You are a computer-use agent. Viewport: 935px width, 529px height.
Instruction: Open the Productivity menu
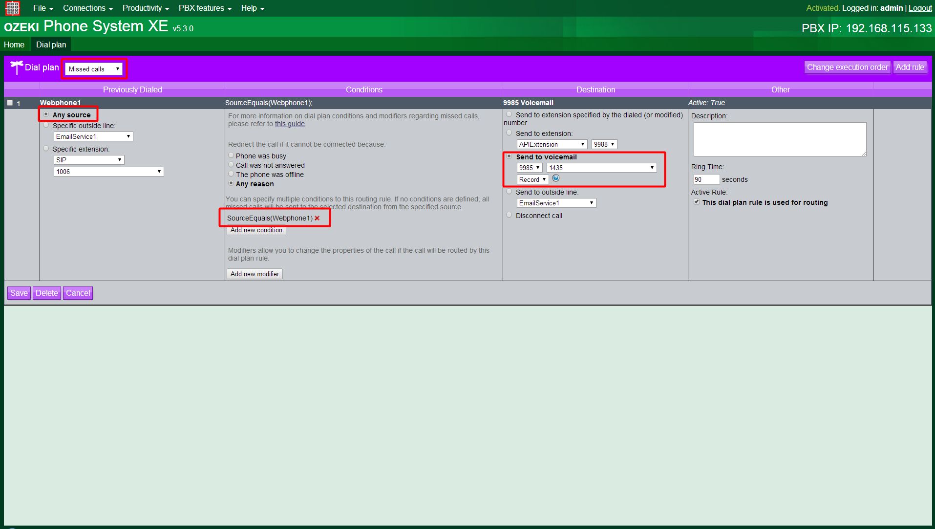click(146, 8)
